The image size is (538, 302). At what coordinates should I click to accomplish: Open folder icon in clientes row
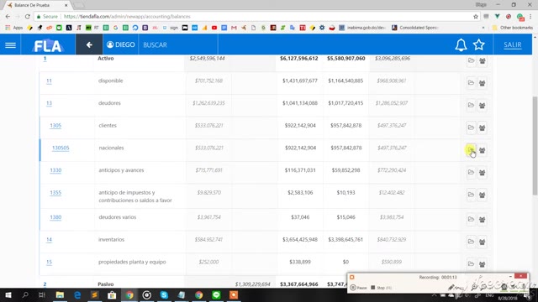tap(471, 128)
